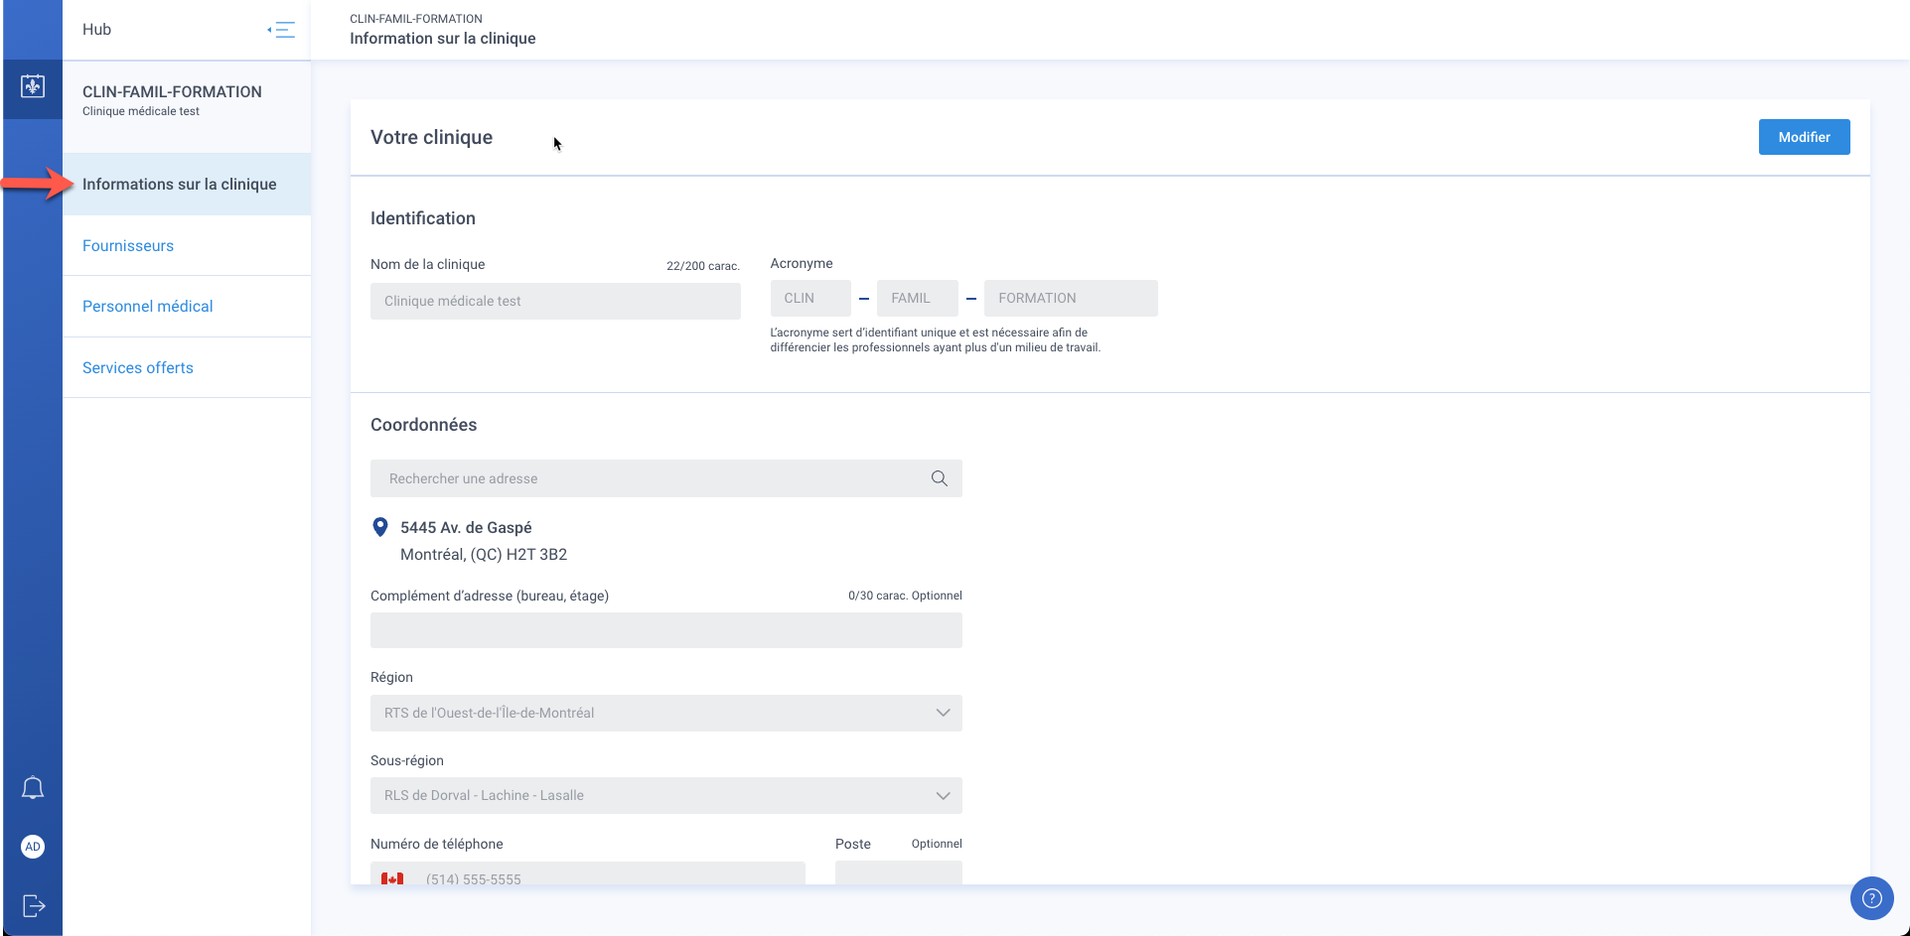Click the Acronyme label
Image resolution: width=1910 pixels, height=936 pixels.
[802, 264]
